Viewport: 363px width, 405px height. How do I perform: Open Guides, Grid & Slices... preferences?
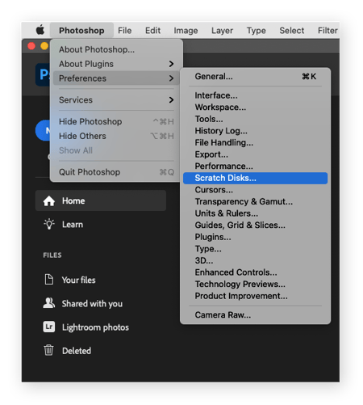point(255,226)
